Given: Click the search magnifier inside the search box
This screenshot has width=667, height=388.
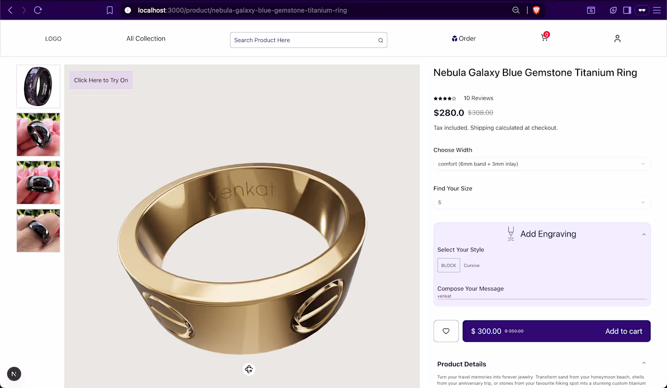Looking at the screenshot, I should pos(381,40).
